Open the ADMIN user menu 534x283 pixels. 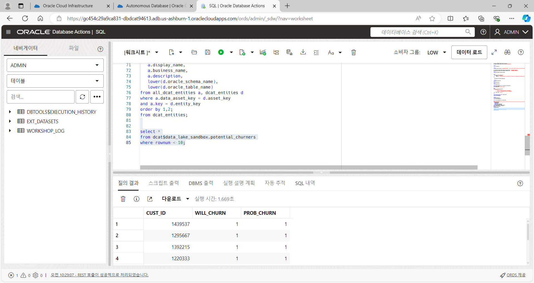click(511, 32)
